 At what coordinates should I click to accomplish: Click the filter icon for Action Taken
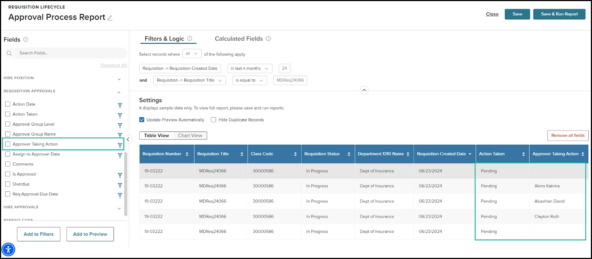[x=120, y=115]
